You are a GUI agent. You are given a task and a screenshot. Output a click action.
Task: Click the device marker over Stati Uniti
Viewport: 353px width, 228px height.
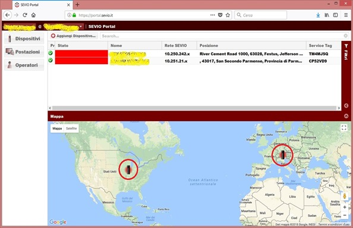[128, 169]
